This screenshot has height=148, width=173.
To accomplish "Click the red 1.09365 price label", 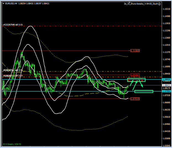I will tap(135, 75).
